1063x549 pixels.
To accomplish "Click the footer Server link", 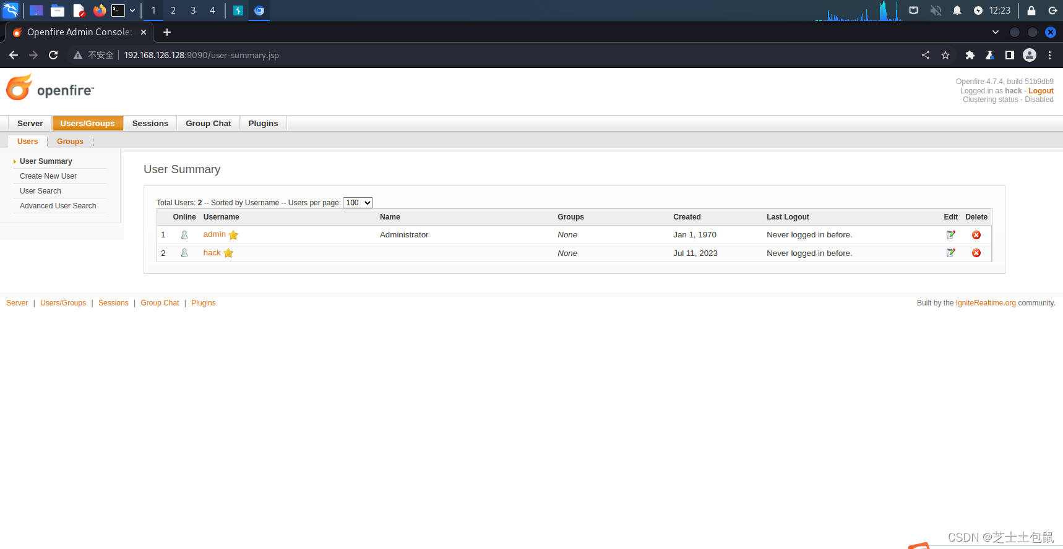I will coord(17,303).
